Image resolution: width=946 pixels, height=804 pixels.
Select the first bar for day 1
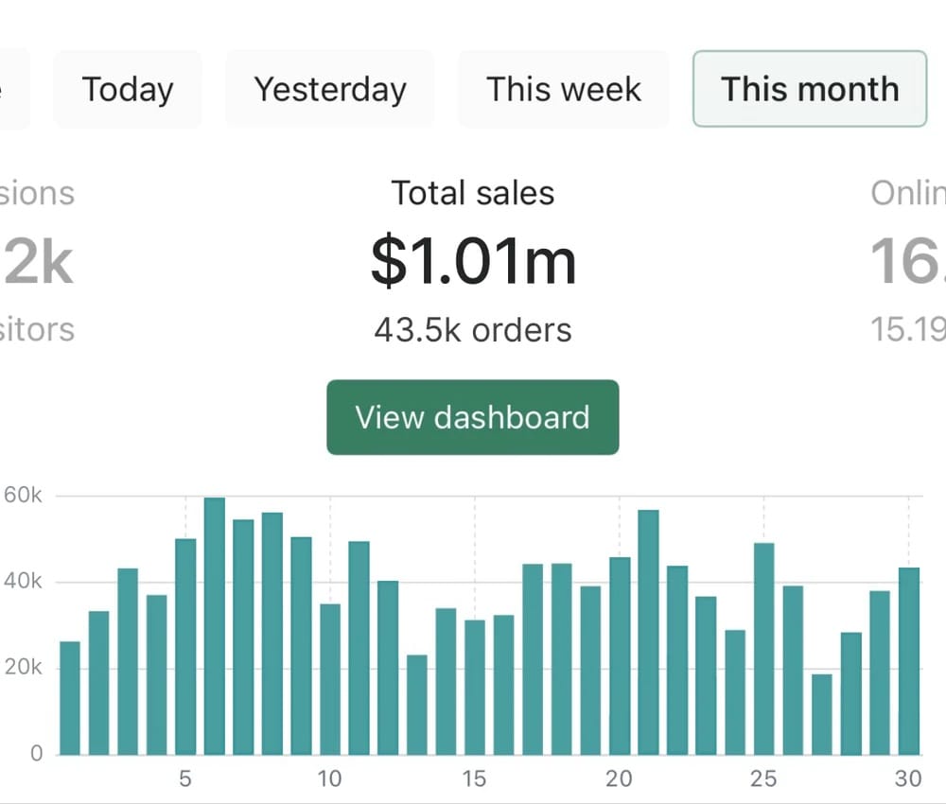(x=70, y=698)
